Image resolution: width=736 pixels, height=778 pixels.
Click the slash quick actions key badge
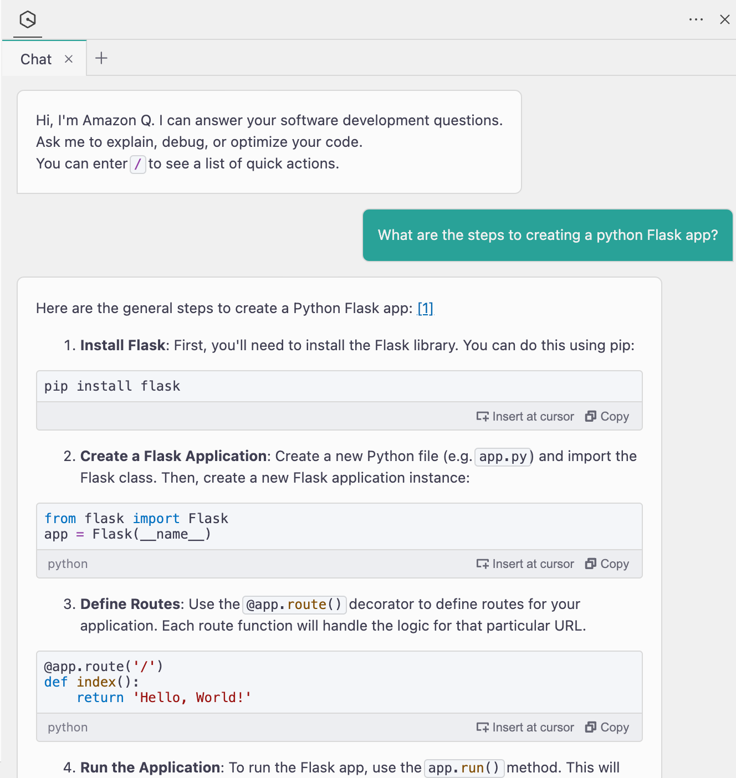tap(137, 164)
